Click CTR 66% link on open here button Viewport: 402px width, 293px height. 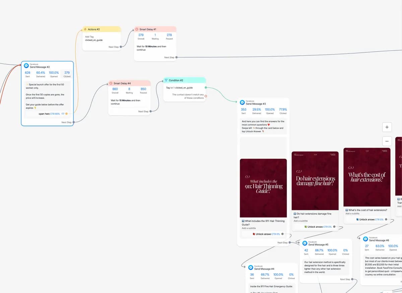point(55,114)
